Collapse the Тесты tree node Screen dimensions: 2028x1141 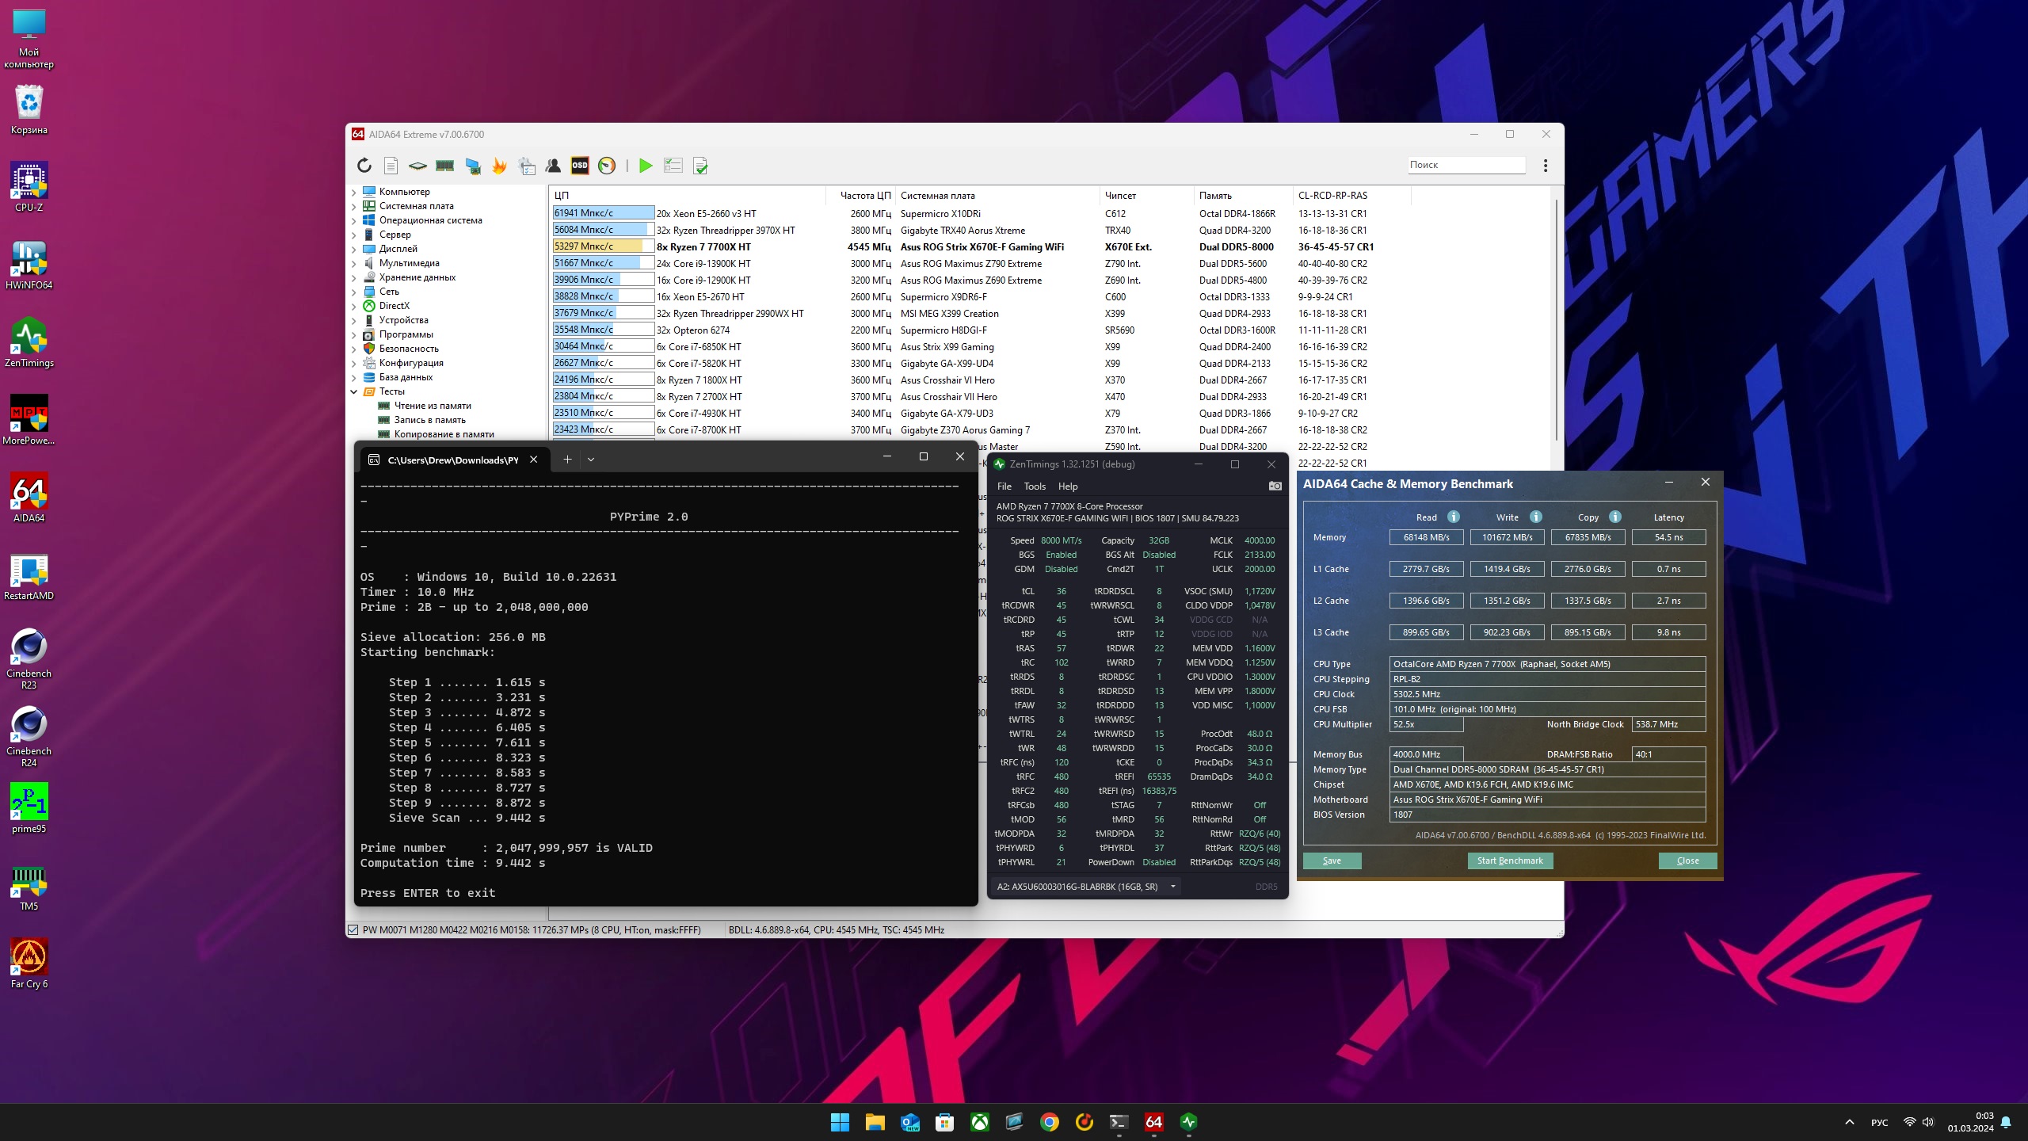354,391
